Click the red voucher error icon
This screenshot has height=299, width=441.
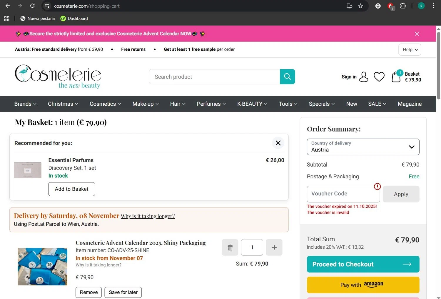[x=377, y=187]
